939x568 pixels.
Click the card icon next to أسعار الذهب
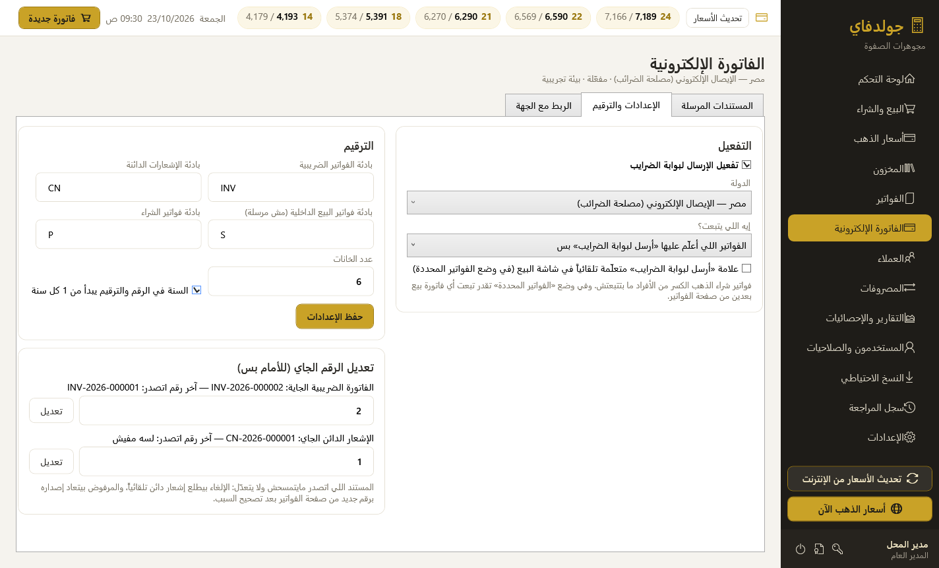pyautogui.click(x=909, y=139)
